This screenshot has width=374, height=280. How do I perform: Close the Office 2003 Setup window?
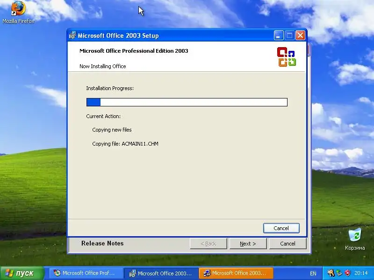pos(300,35)
